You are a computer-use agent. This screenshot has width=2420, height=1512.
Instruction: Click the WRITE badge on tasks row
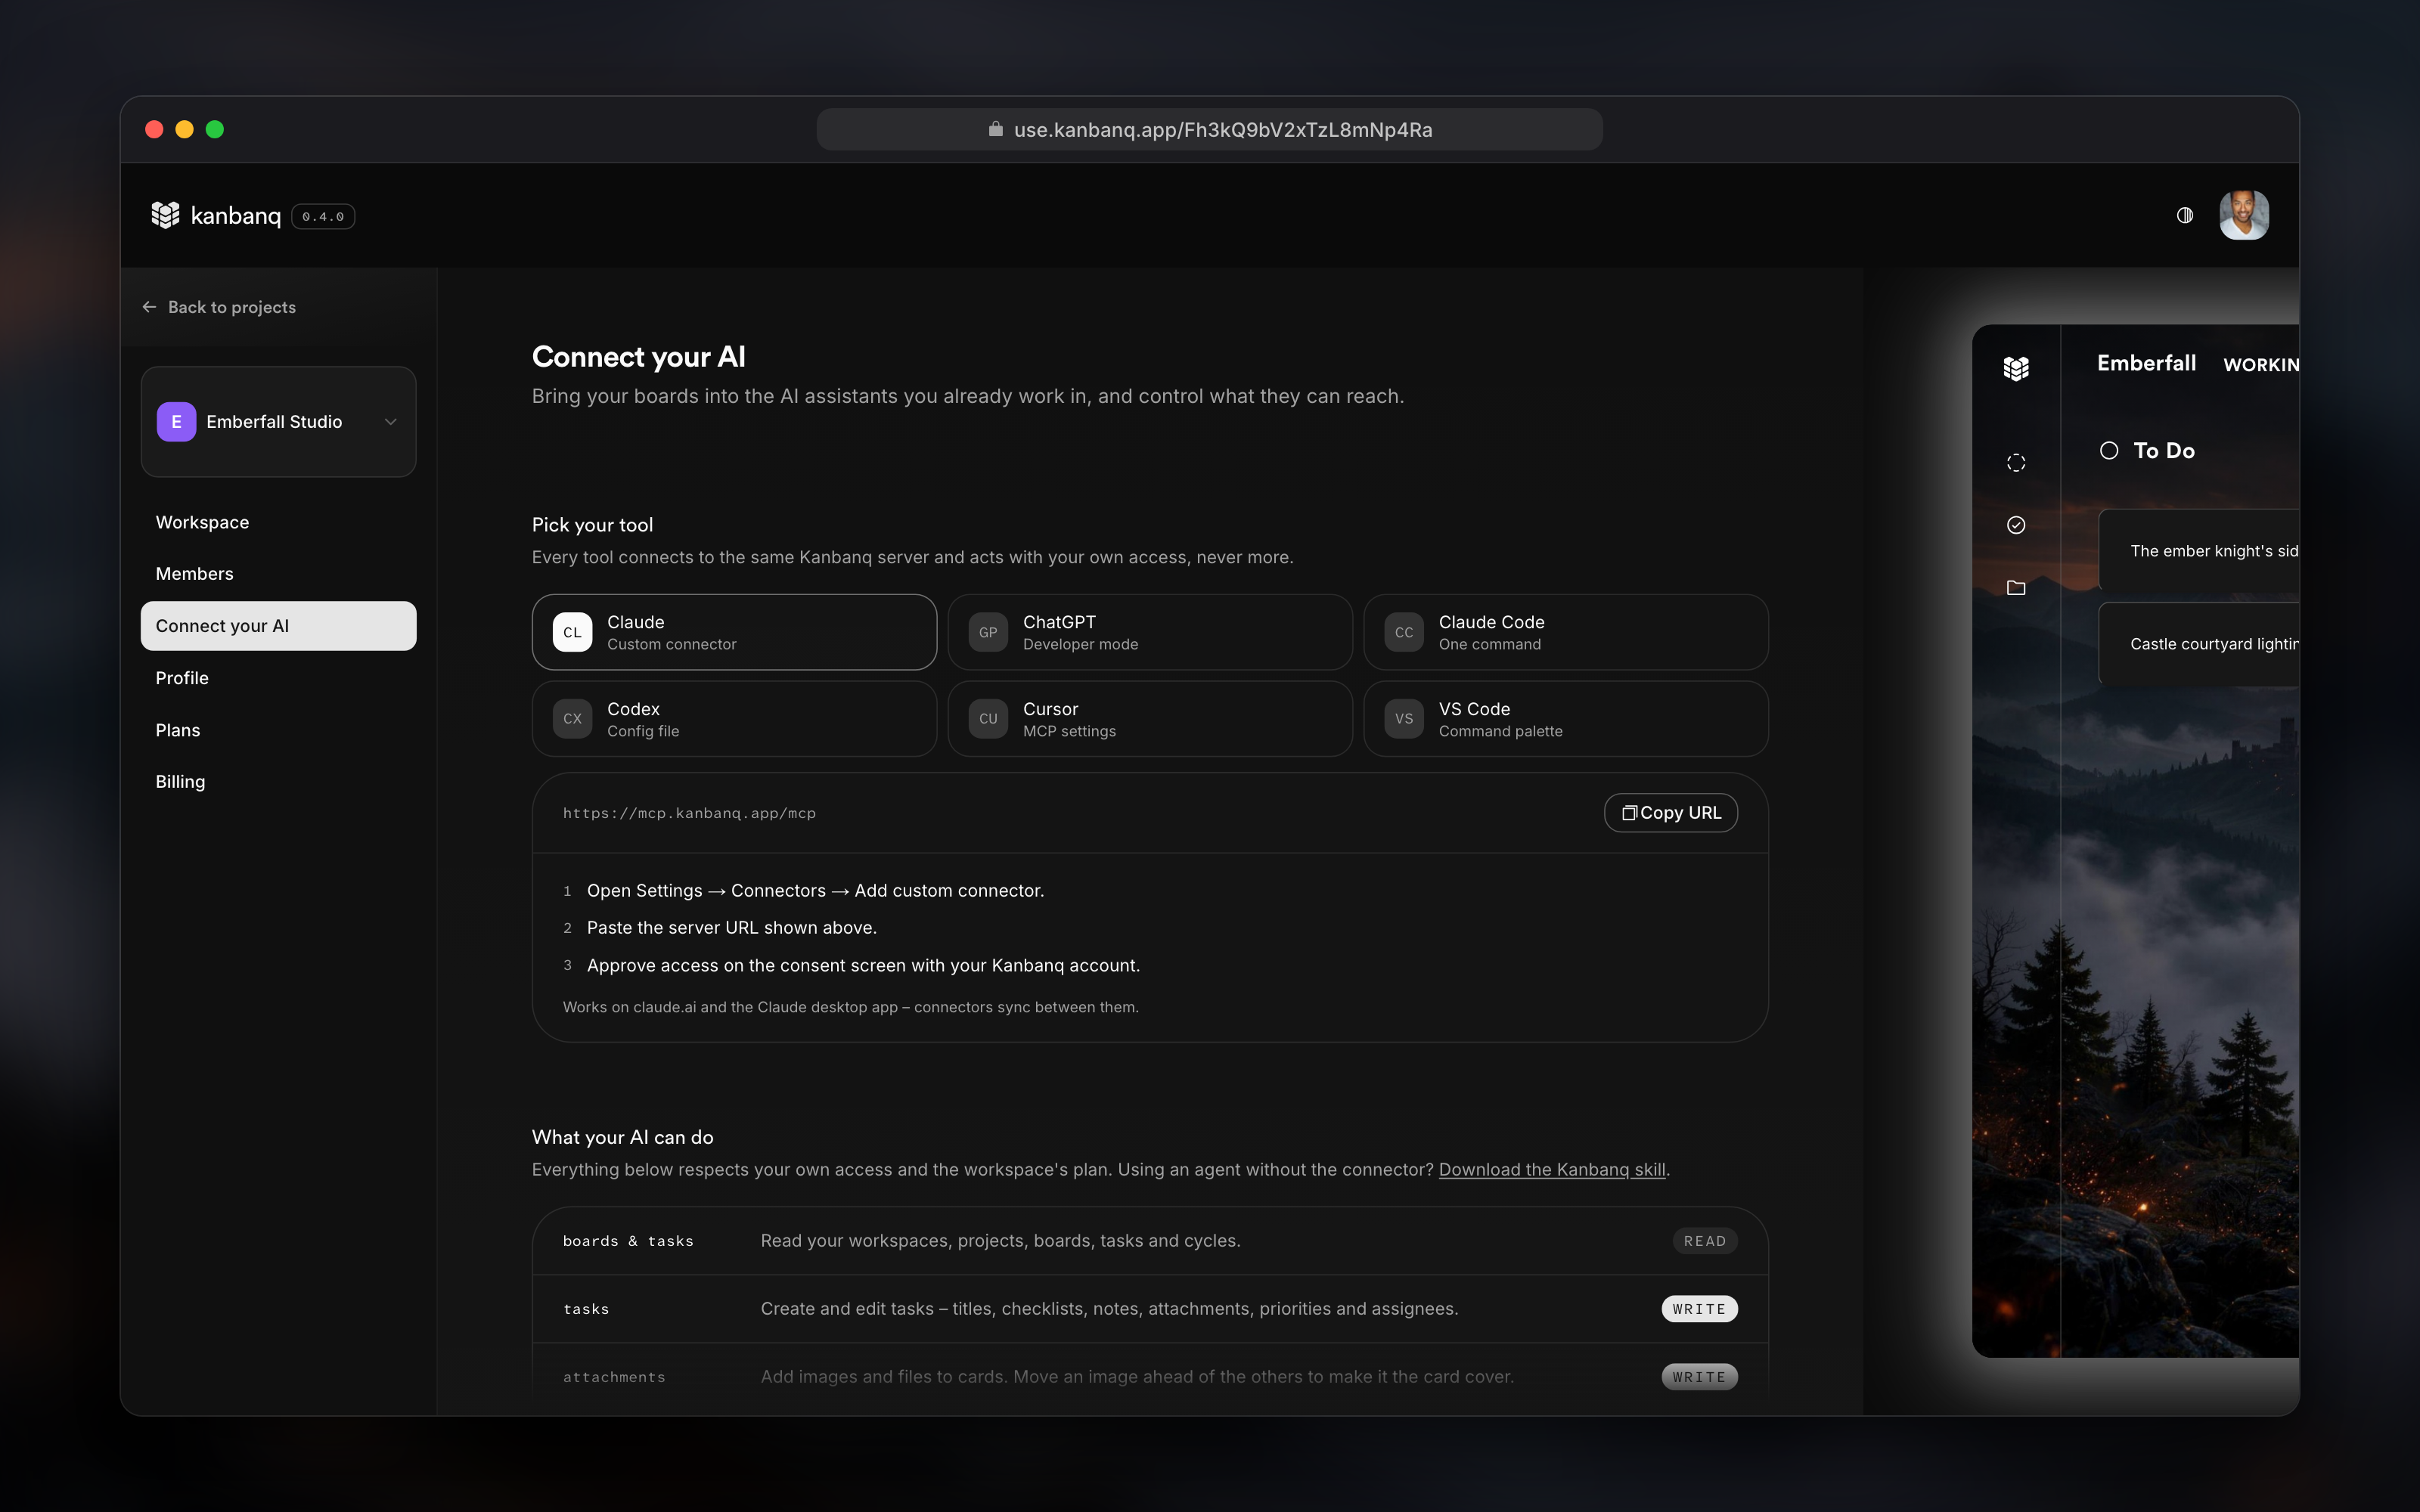coord(1699,1309)
